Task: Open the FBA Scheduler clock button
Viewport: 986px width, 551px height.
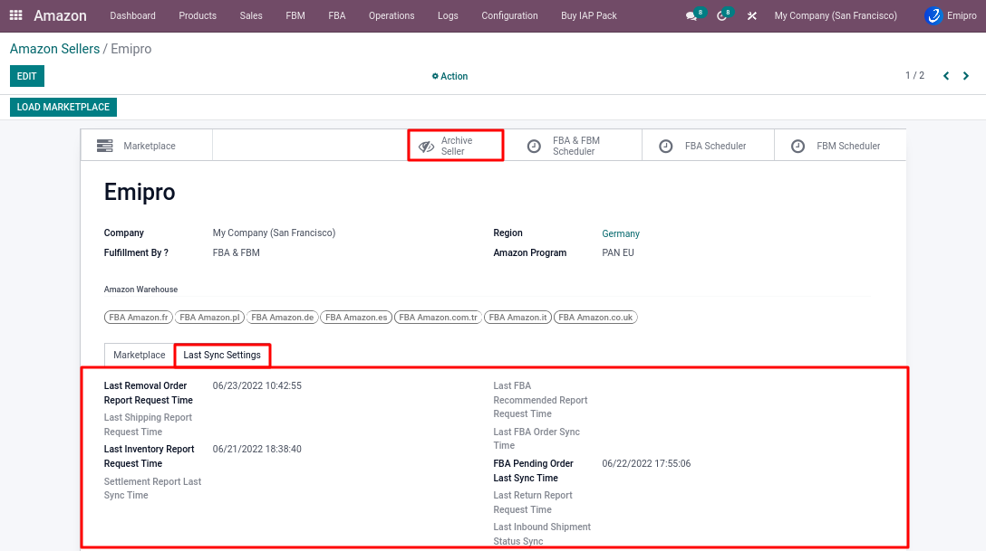Action: click(x=708, y=146)
